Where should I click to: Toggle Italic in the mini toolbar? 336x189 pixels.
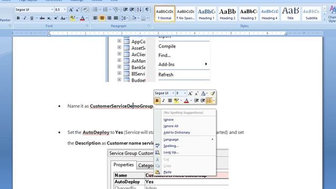pos(163,100)
